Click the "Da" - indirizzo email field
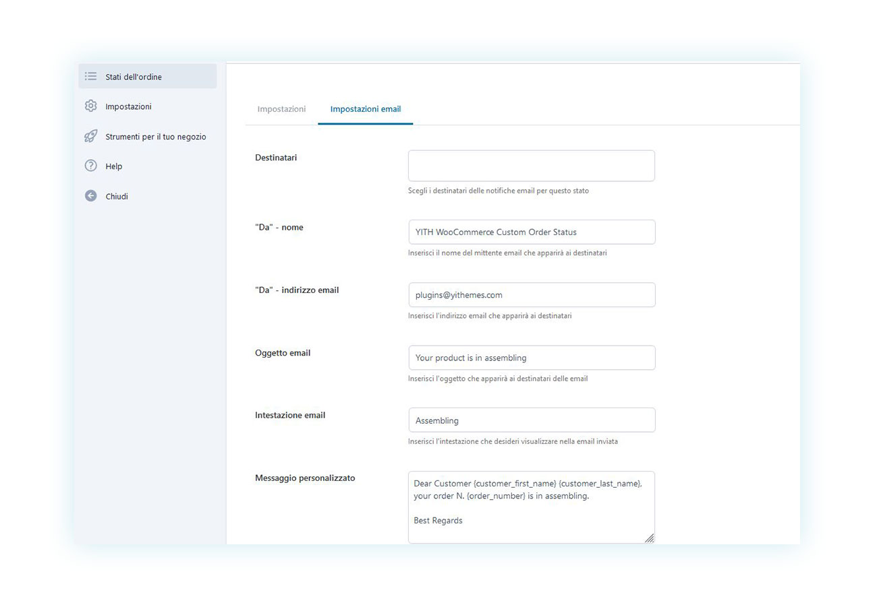 pos(532,295)
